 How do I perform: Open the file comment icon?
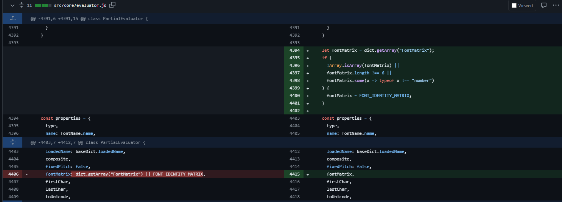click(x=544, y=5)
